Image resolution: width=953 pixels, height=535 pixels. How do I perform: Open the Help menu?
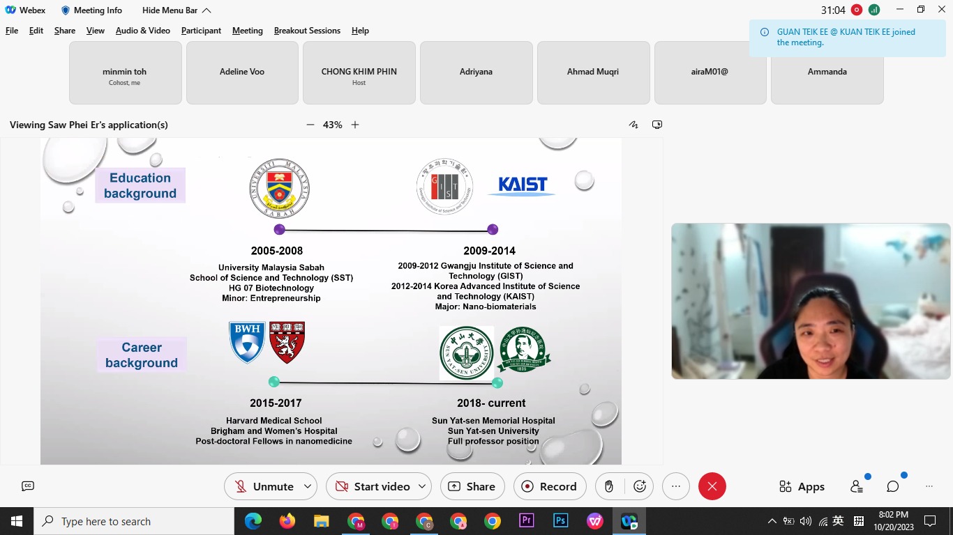pos(360,31)
